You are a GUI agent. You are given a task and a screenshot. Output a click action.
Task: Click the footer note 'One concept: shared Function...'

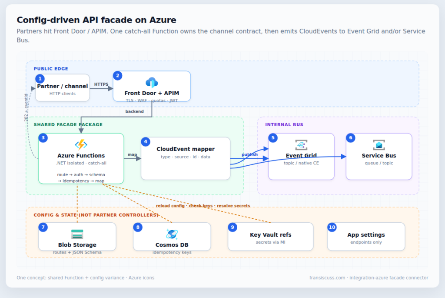[x=86, y=278]
